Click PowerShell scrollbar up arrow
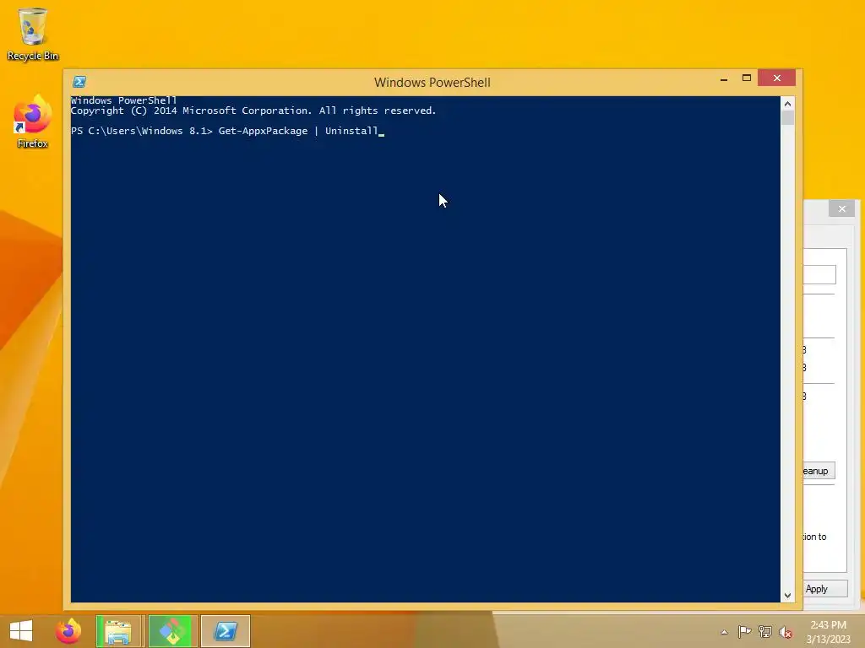This screenshot has height=648, width=865. click(x=788, y=104)
